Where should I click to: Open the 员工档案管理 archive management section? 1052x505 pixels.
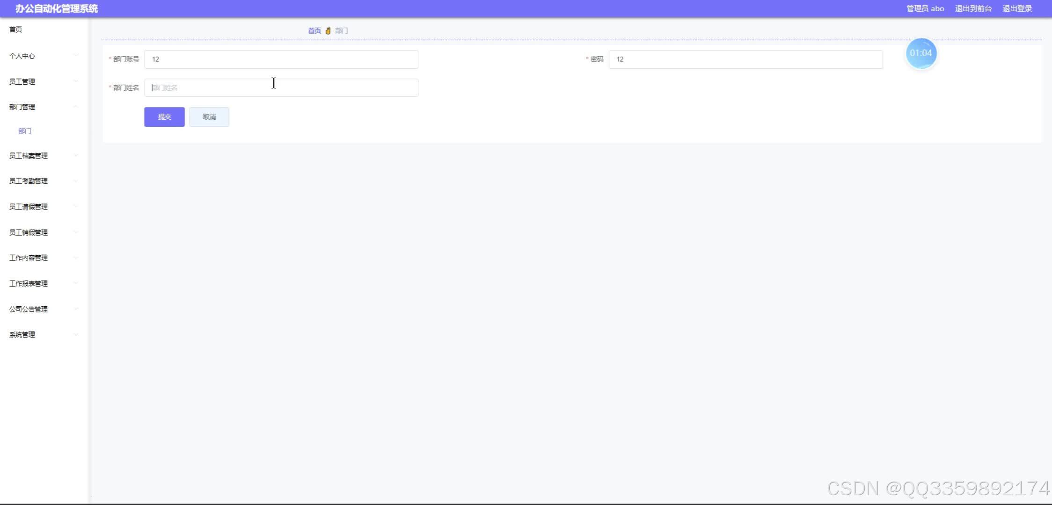coord(29,155)
